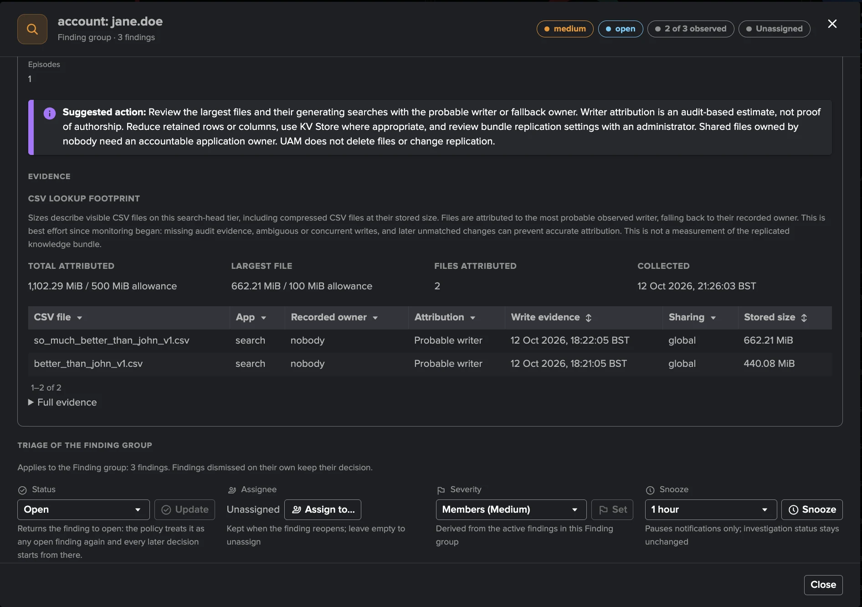Click the Snooze clock icon label
This screenshot has width=862, height=607.
[x=650, y=490]
